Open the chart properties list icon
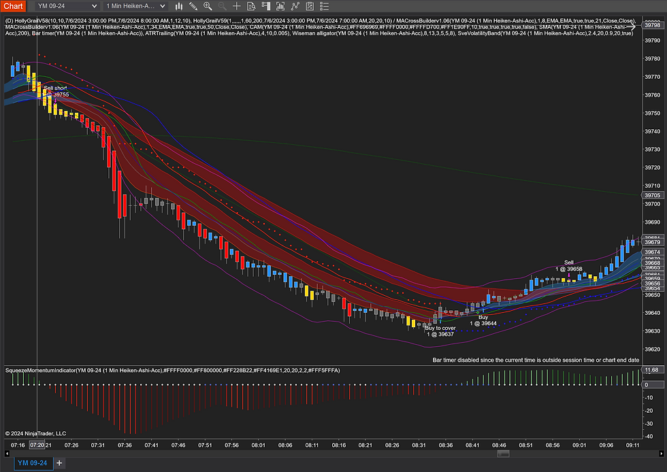 tap(324, 6)
